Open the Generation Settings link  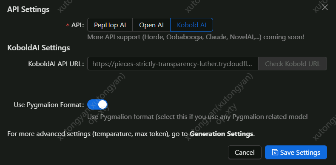point(222,134)
